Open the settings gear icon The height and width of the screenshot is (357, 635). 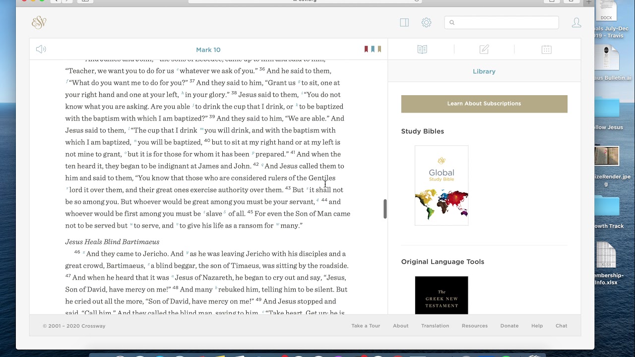click(426, 22)
